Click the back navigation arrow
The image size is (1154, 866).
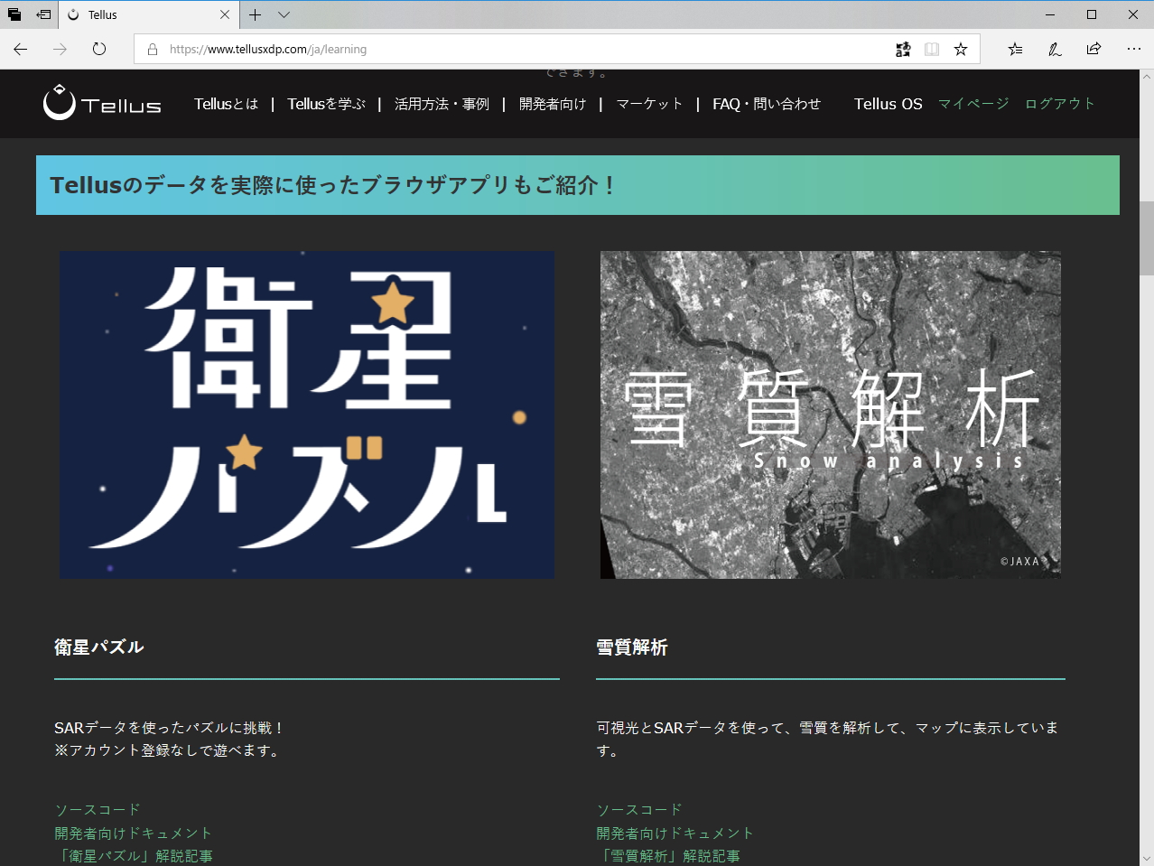[20, 49]
